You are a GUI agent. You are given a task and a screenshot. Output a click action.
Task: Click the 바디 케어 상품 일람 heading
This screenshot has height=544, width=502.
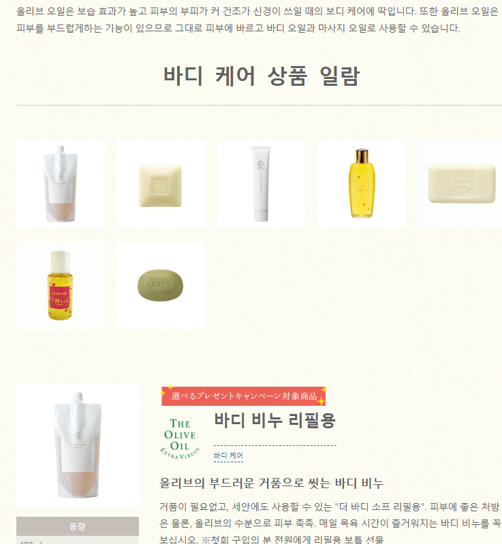(x=262, y=76)
